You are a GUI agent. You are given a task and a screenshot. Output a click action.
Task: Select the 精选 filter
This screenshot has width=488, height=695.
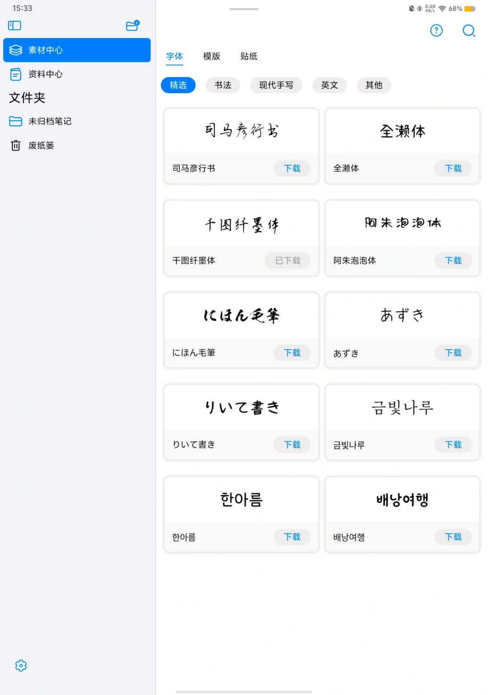[x=178, y=85]
